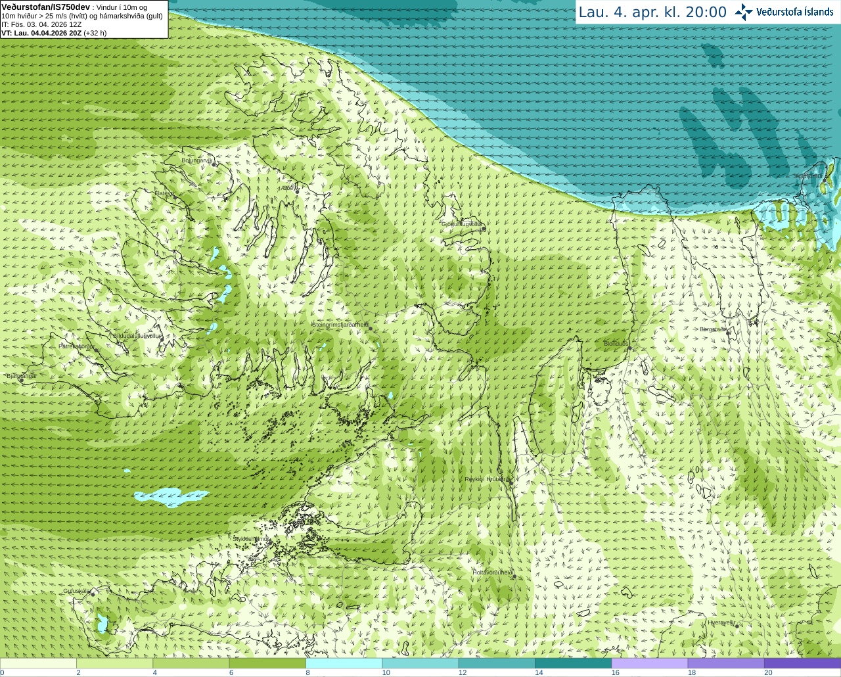Click the Hveravellir station dot

[737, 626]
